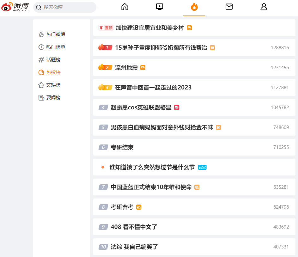
Task: Click heat count 1127881
Action: [x=280, y=88]
